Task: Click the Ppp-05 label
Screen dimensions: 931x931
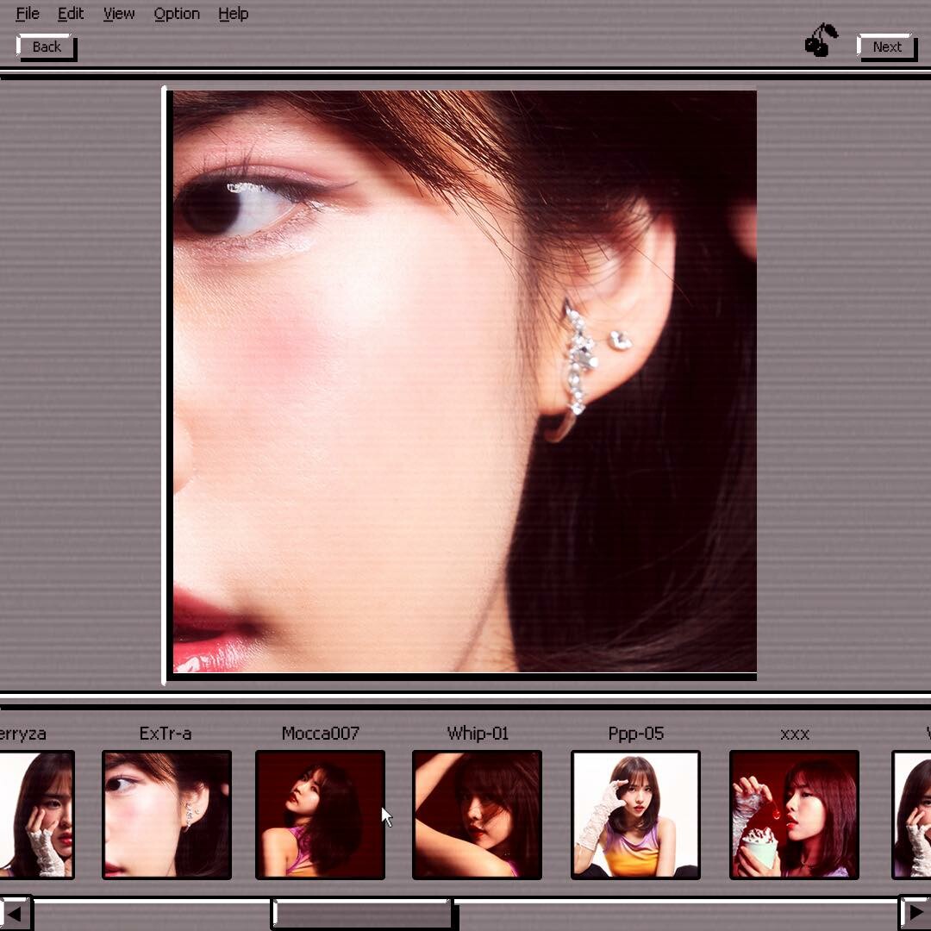Action: [x=636, y=734]
